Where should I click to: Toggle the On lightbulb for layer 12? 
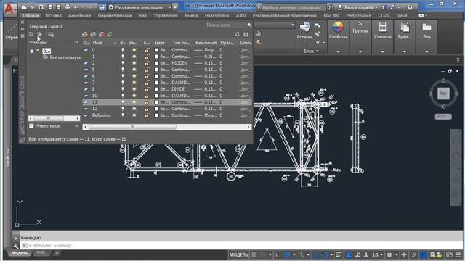tap(123, 109)
